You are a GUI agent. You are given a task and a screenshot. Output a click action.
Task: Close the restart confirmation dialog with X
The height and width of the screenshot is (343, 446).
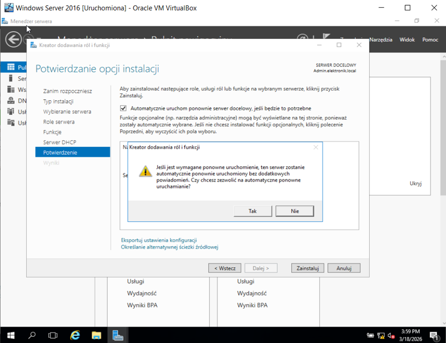click(316, 147)
